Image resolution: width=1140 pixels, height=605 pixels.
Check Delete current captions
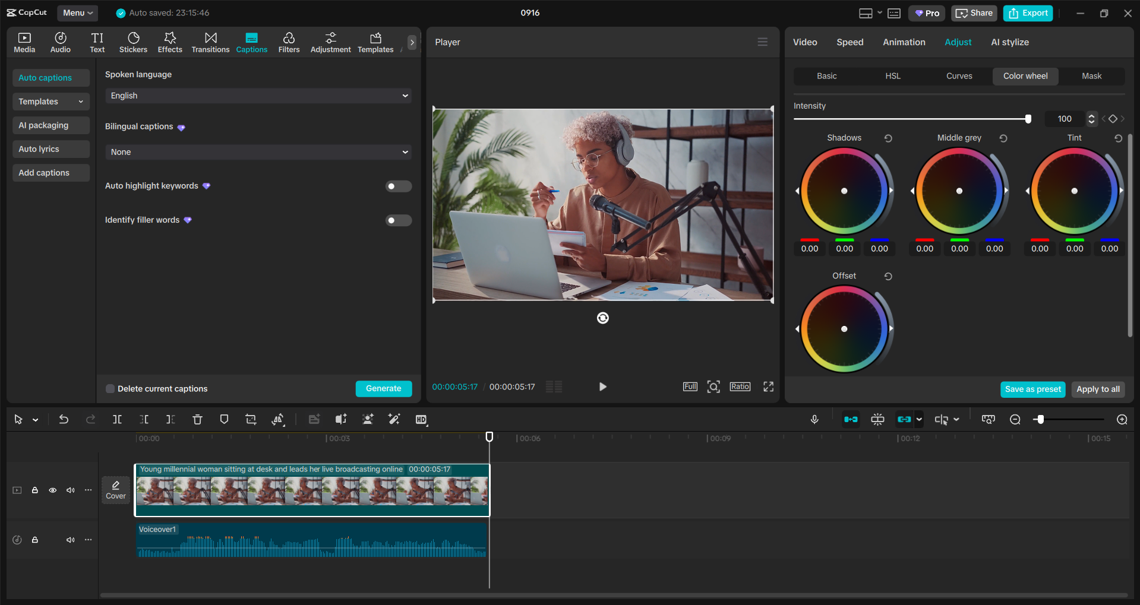click(x=110, y=388)
